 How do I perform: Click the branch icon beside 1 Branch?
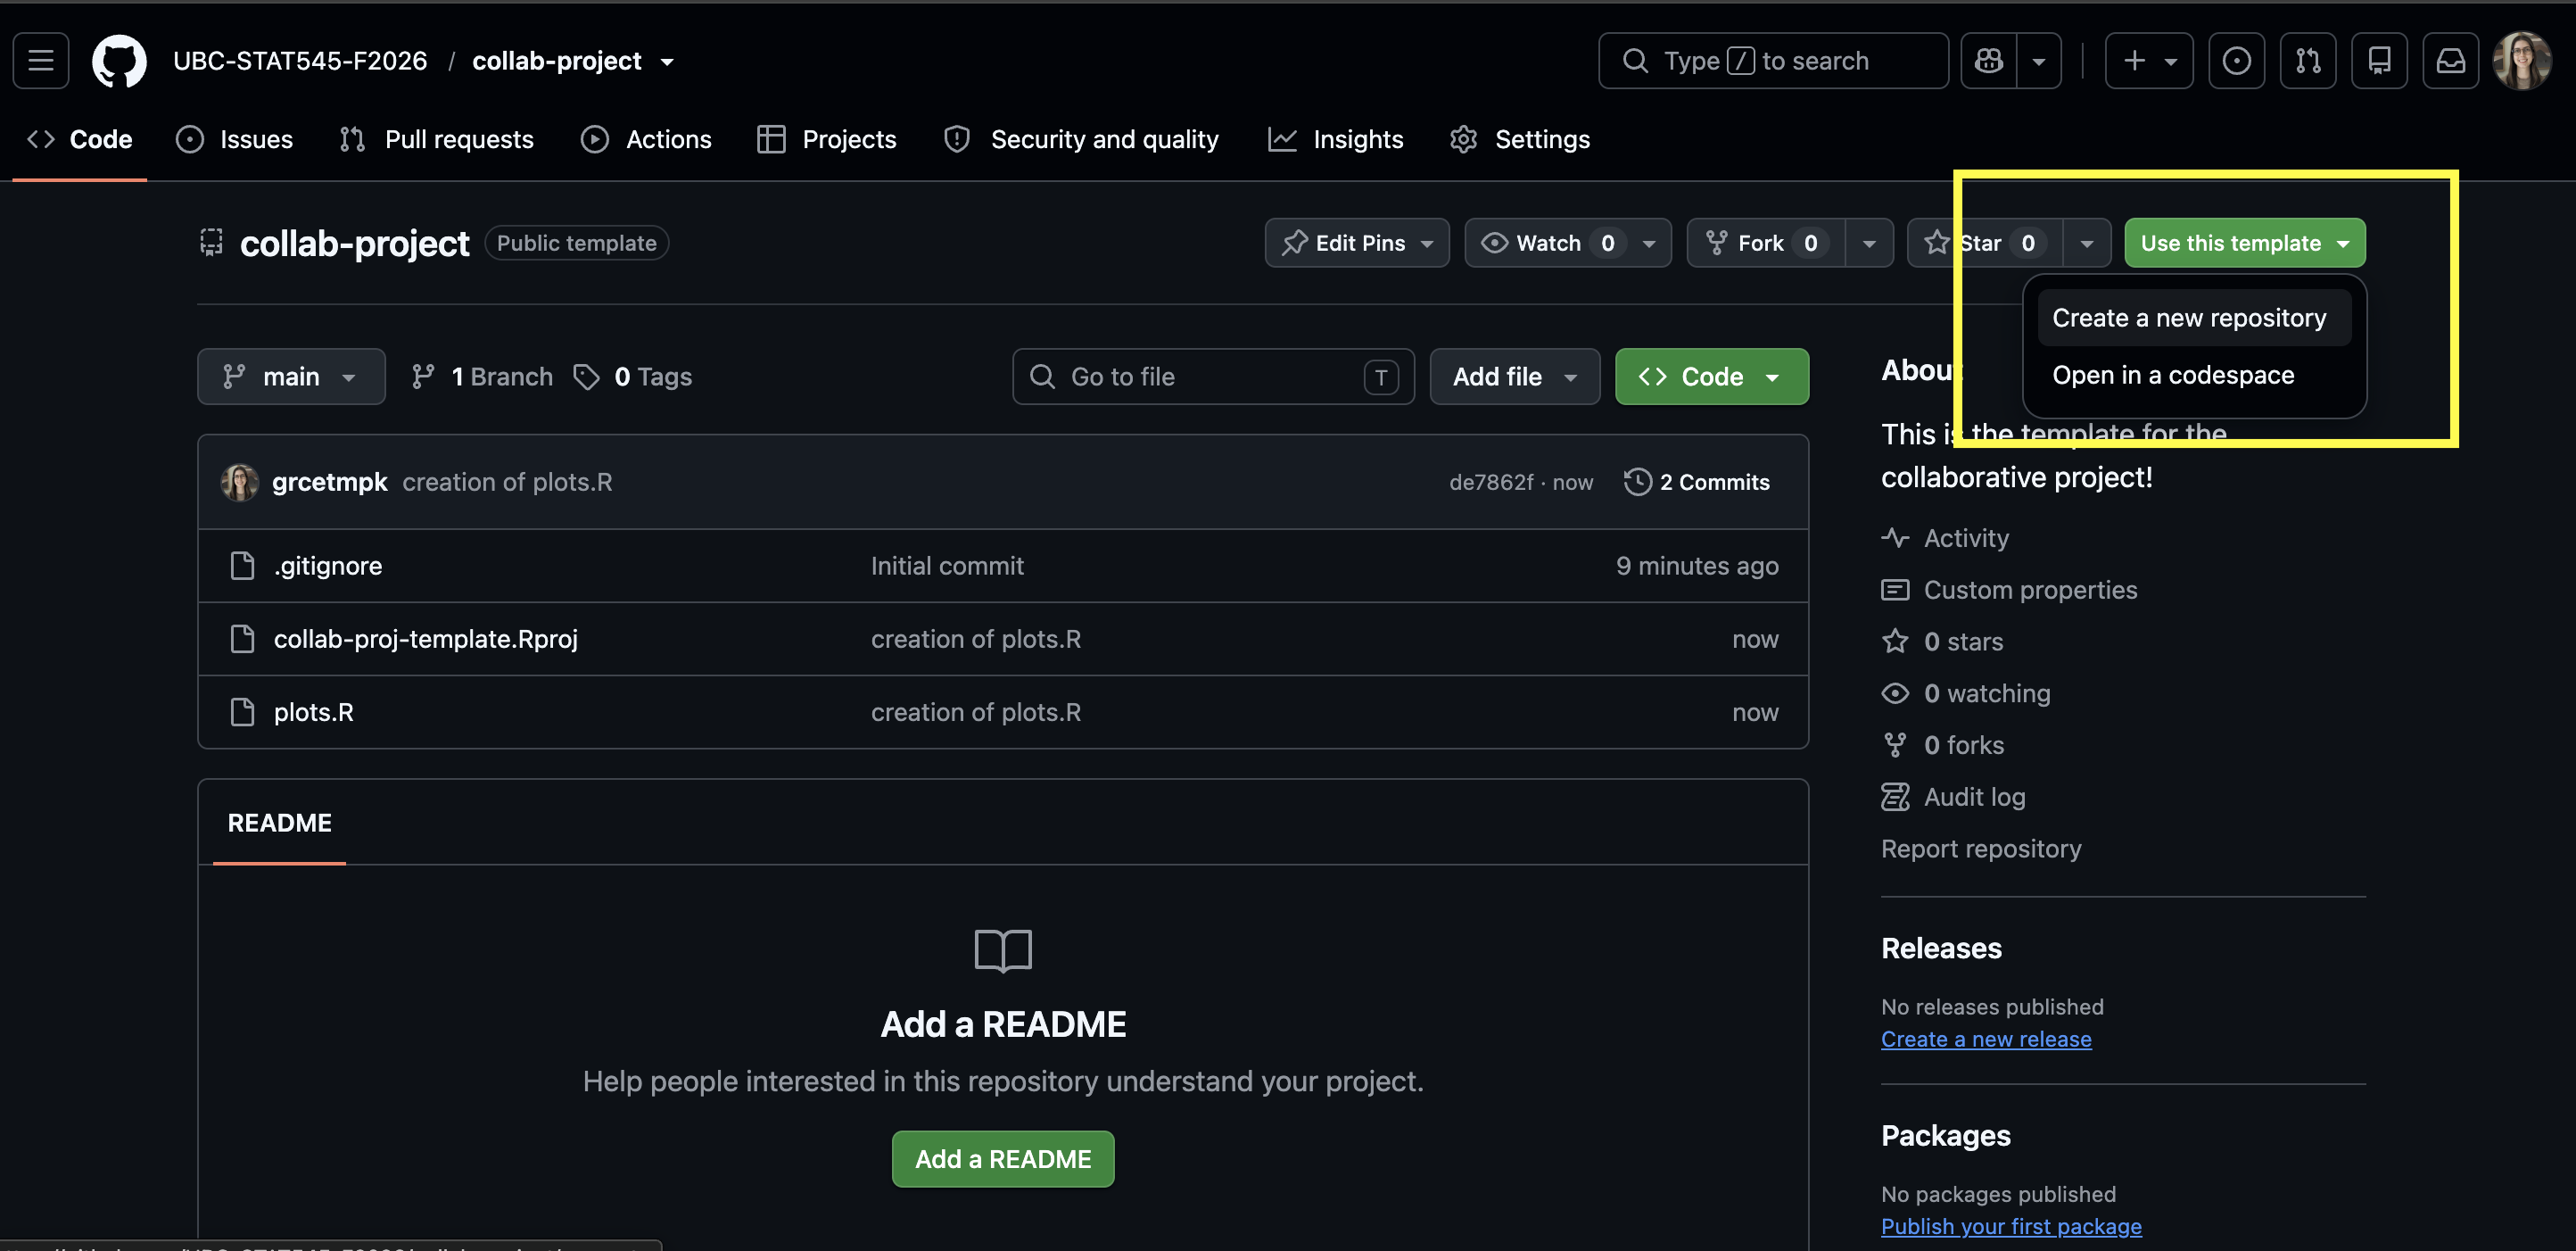423,377
